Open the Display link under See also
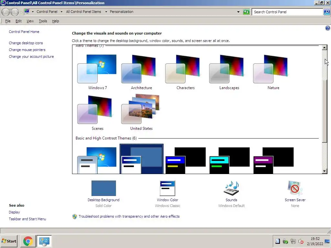Viewport: 331px width, 248px height. click(14, 212)
